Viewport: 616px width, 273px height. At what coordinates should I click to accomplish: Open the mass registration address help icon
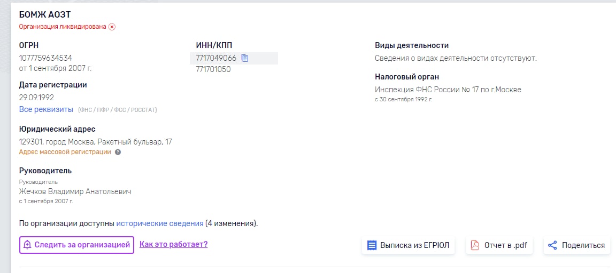coord(118,152)
